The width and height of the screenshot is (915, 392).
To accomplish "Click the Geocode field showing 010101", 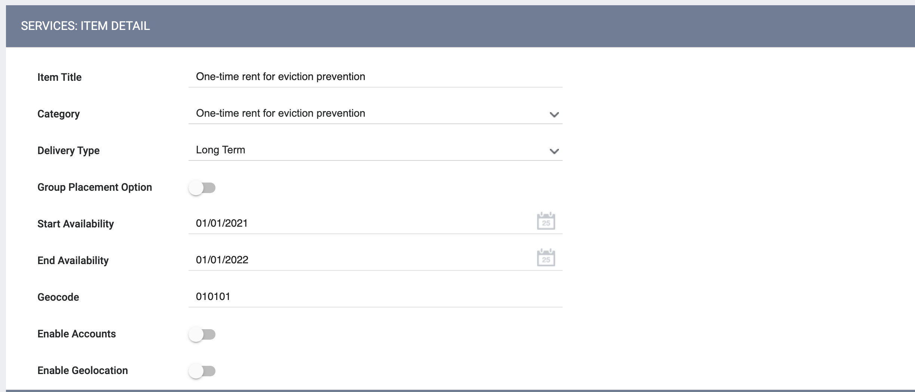I will coord(375,297).
